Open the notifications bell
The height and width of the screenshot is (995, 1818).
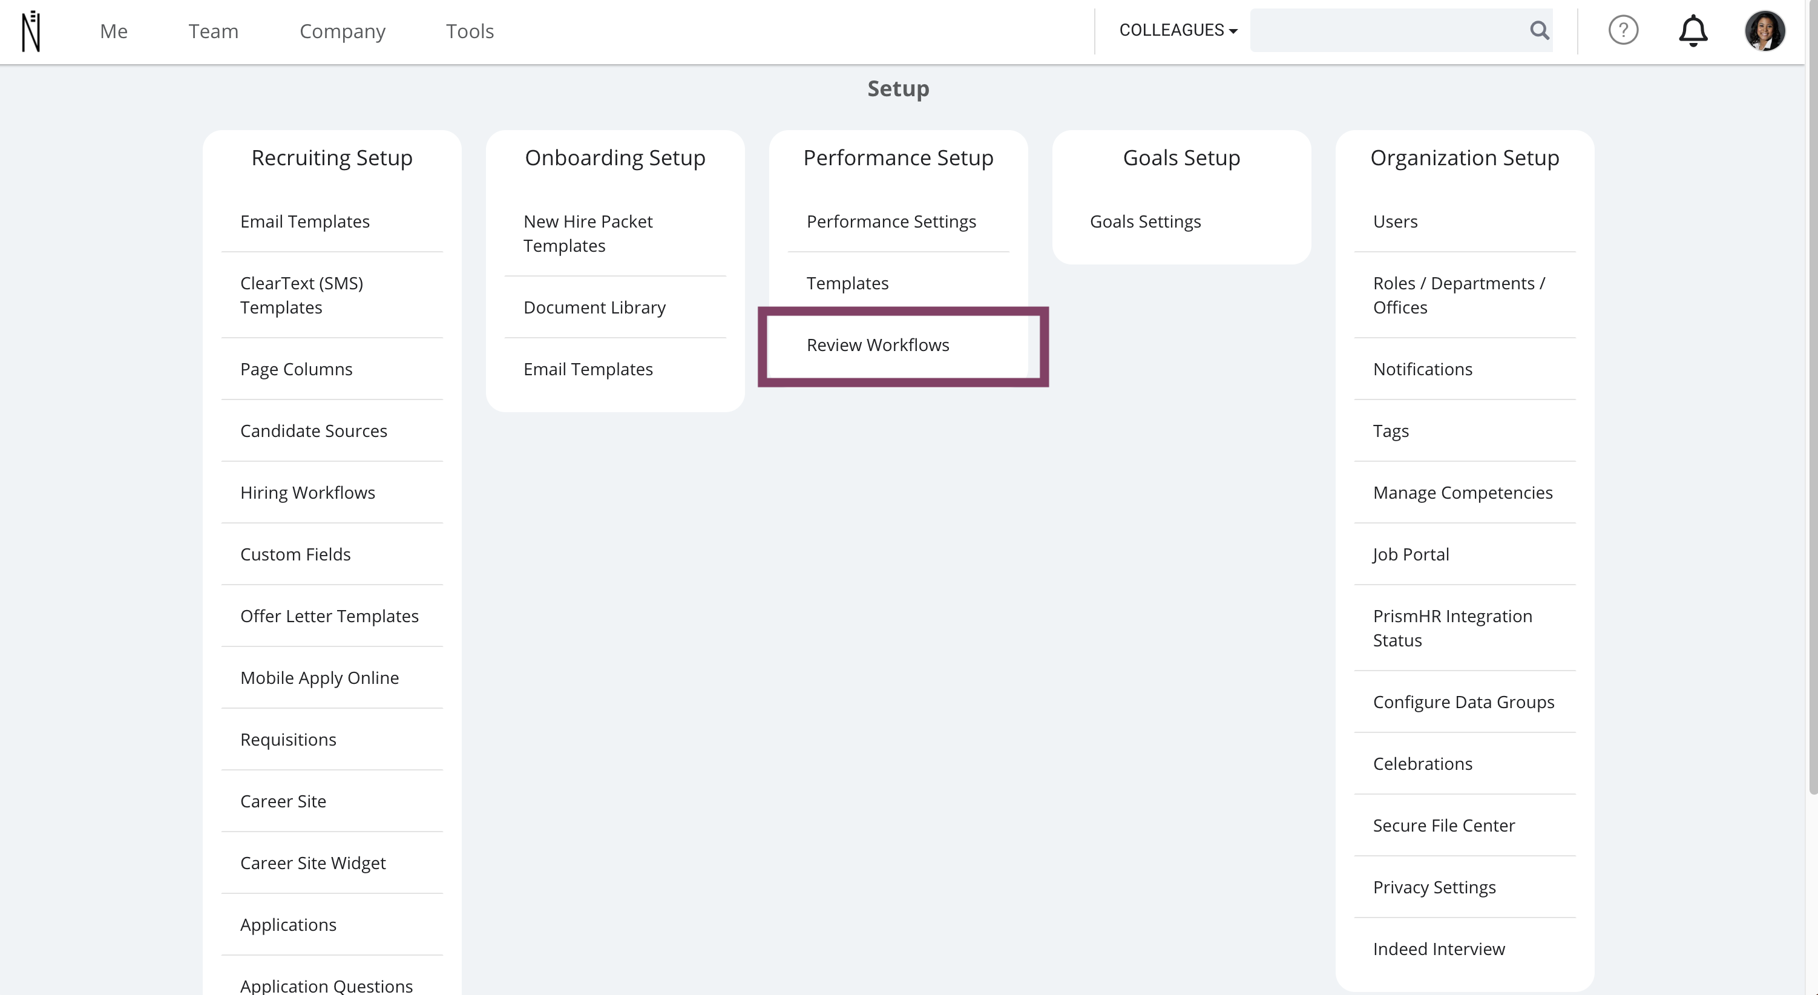(1692, 31)
